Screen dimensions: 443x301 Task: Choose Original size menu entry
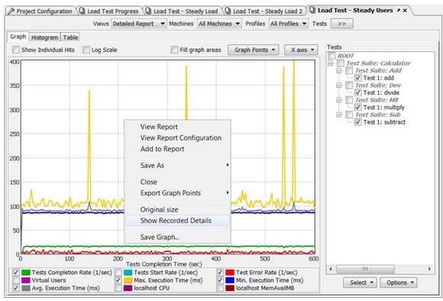[x=177, y=210]
